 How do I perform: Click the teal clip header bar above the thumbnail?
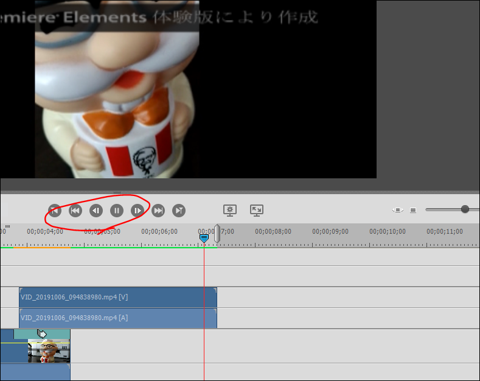coord(42,334)
